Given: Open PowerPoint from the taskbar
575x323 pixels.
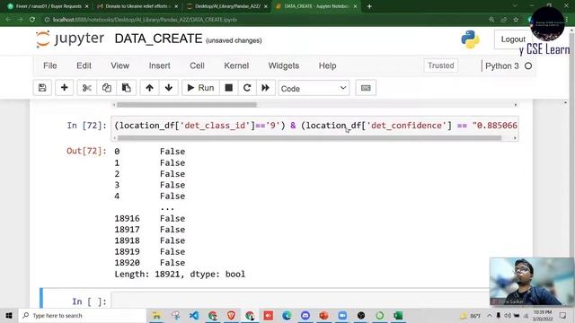Looking at the screenshot, I should pyautogui.click(x=323, y=315).
